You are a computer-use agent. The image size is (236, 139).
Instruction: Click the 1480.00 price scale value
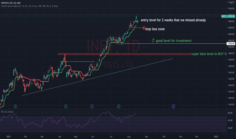point(231,53)
